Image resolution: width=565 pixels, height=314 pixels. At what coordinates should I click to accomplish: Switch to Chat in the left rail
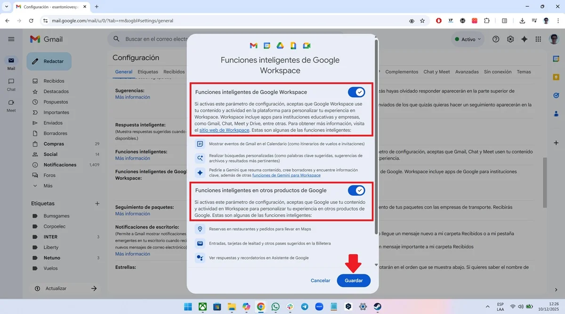tap(11, 84)
